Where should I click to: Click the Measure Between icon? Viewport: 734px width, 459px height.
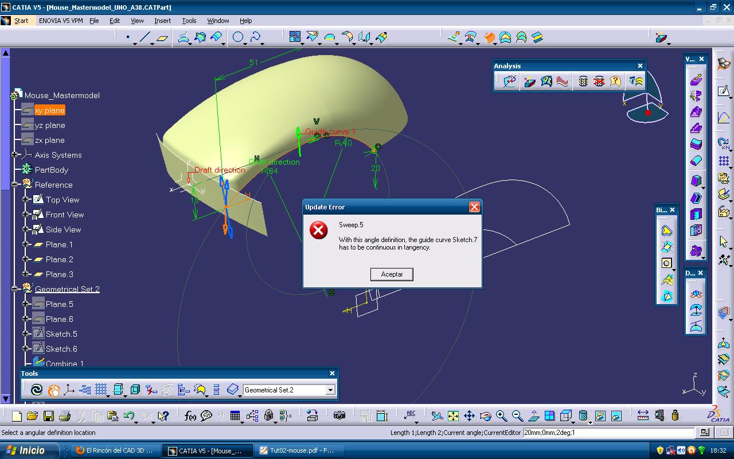(x=643, y=416)
